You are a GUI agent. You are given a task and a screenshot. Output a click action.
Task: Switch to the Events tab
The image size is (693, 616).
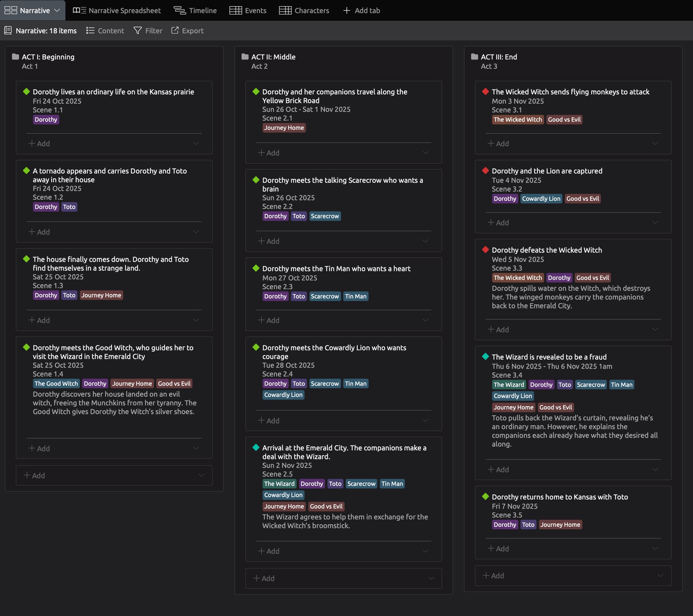pyautogui.click(x=248, y=10)
